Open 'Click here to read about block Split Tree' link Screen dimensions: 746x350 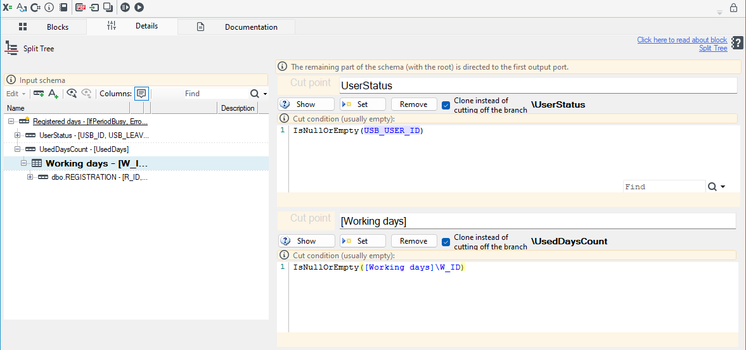pos(682,44)
